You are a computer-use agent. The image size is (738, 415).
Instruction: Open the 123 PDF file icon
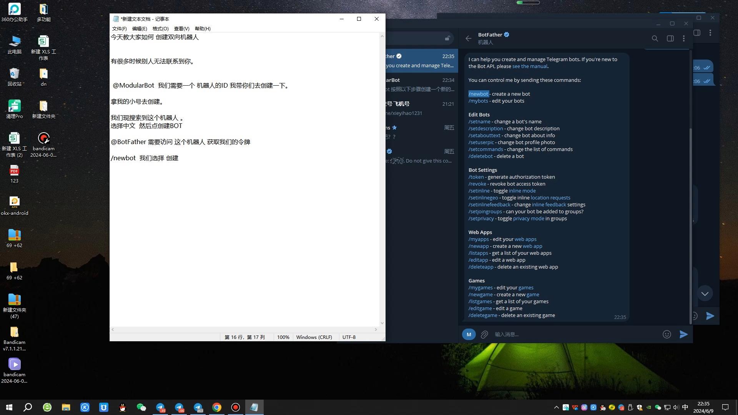pos(15,174)
